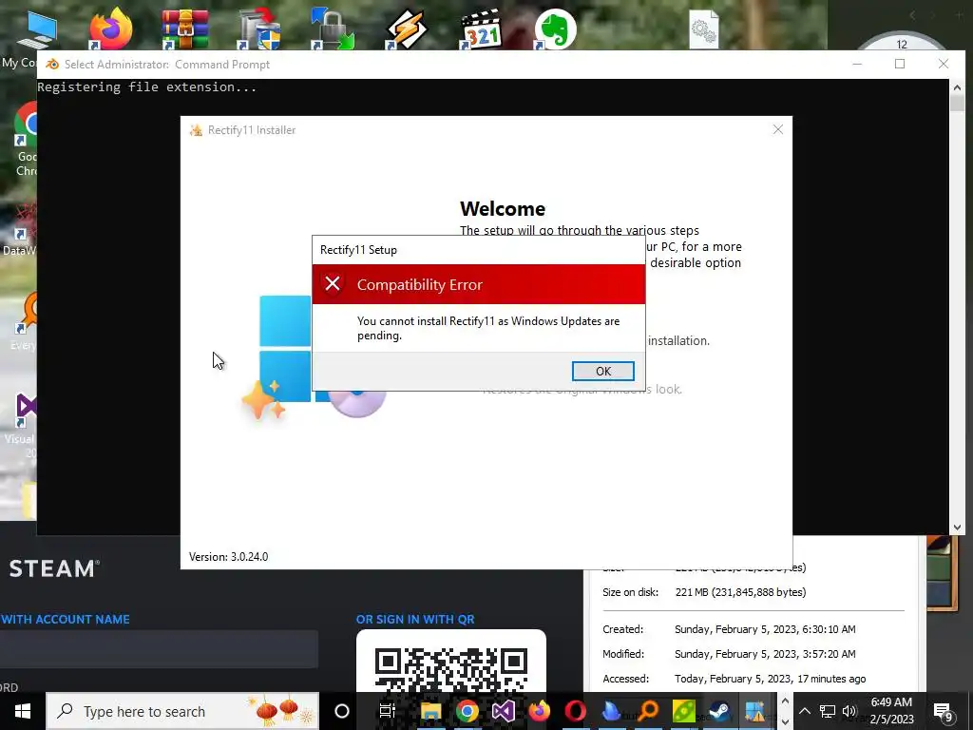This screenshot has width=973, height=730.
Task: Click the Steam QR sign-in code
Action: pos(451,669)
